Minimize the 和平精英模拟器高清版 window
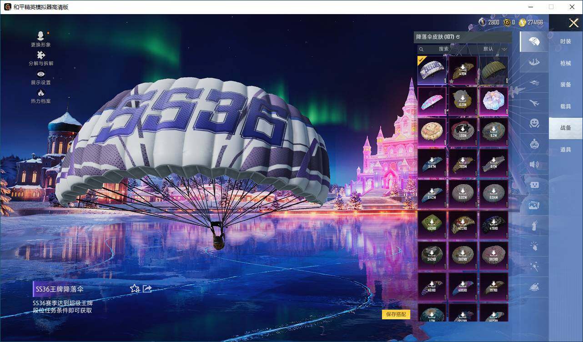Screen dimensions: 583x342 click(531, 7)
